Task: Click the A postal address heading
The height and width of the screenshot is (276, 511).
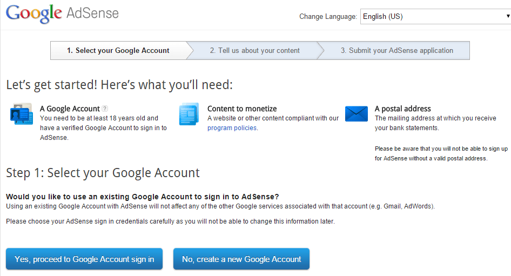Action: (x=403, y=109)
